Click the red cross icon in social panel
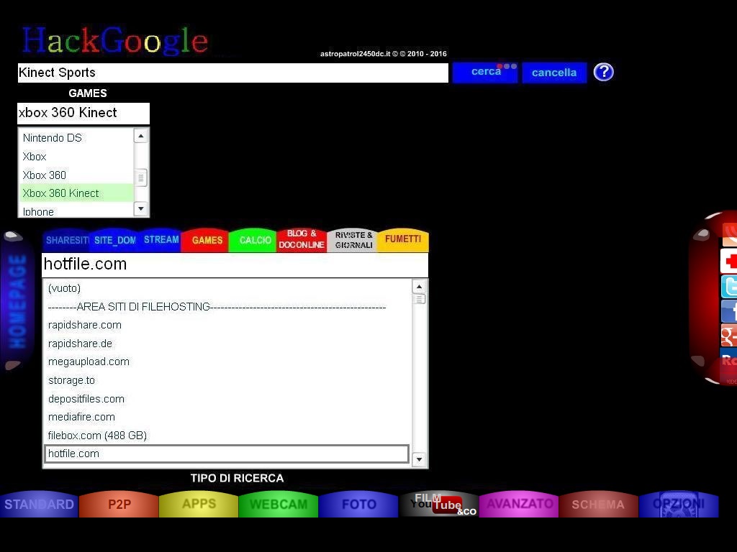This screenshot has height=552, width=737. pyautogui.click(x=729, y=261)
